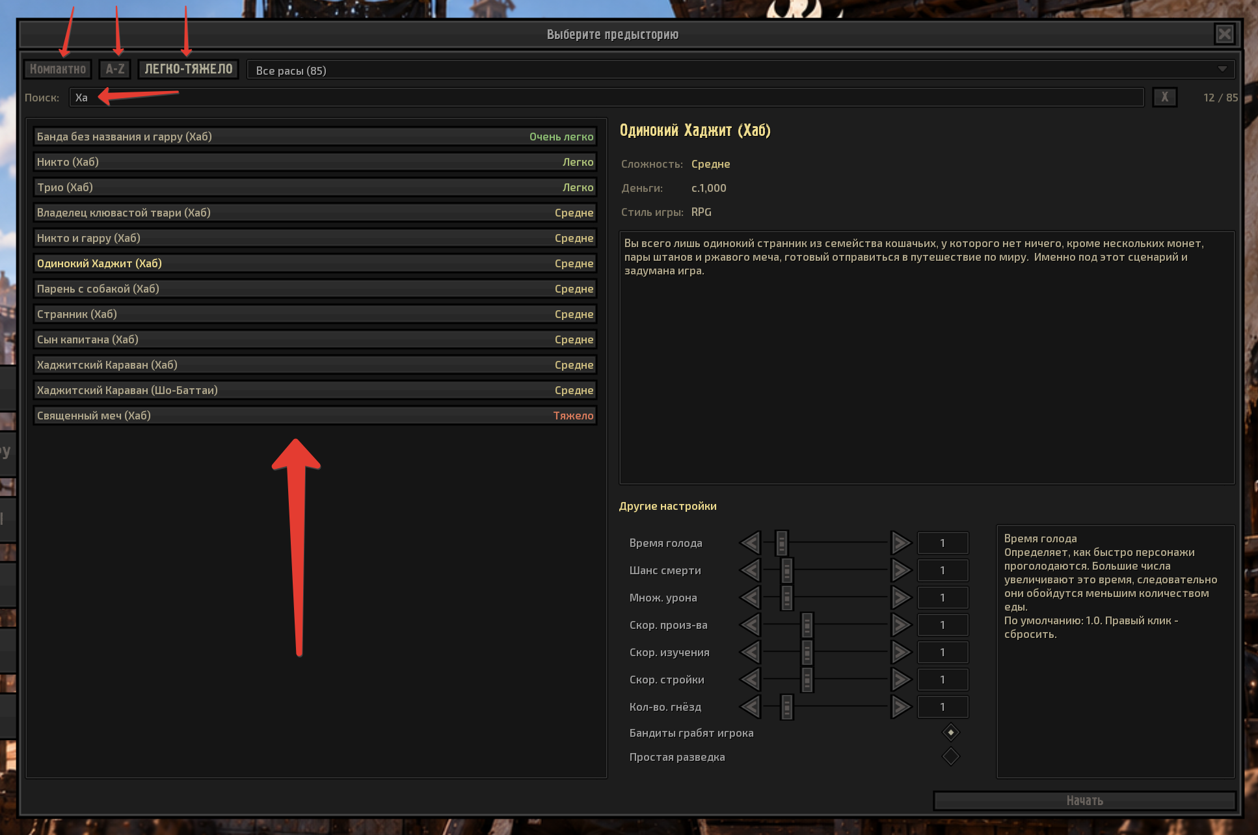1258x835 pixels.
Task: Choose Никто и гарру (Хаб) scenario
Action: [x=315, y=238]
